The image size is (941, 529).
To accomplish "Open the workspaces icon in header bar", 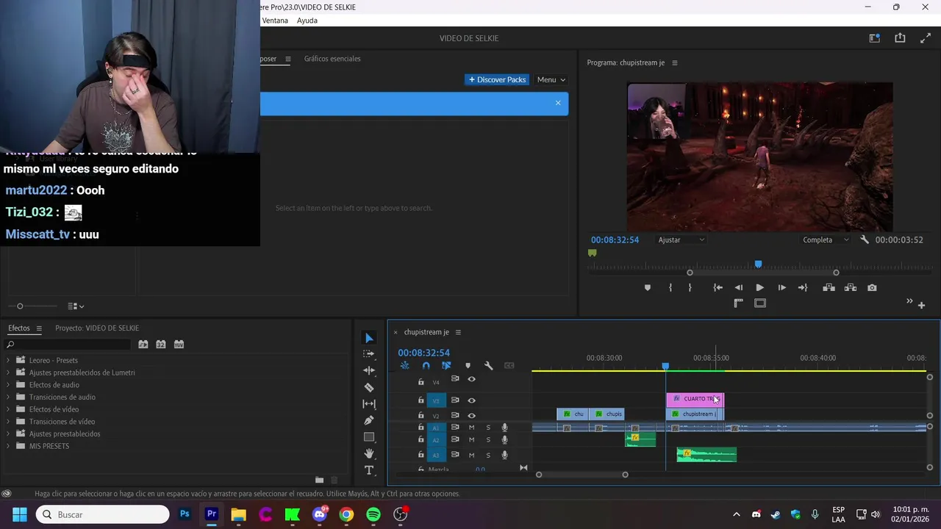I will tap(874, 38).
